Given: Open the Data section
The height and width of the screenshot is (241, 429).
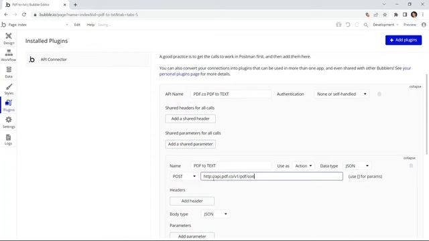Looking at the screenshot, I should click(9, 72).
